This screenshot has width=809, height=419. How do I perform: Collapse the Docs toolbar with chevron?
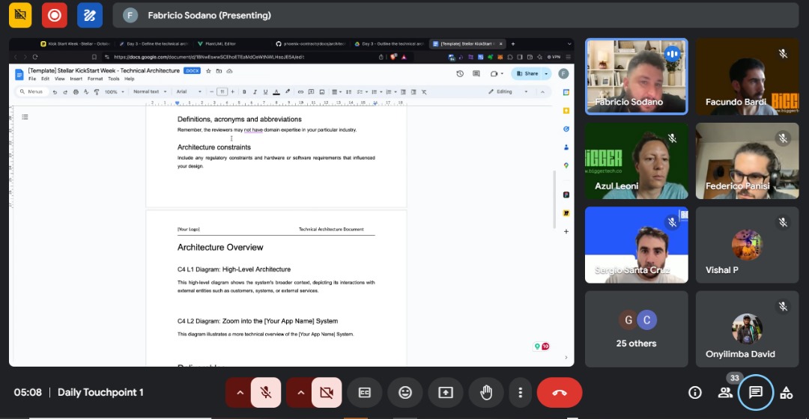542,92
